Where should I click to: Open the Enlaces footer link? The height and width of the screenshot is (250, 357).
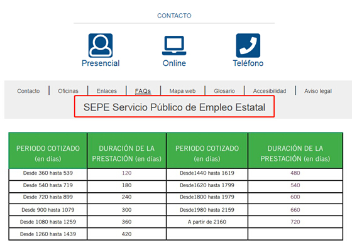click(107, 91)
